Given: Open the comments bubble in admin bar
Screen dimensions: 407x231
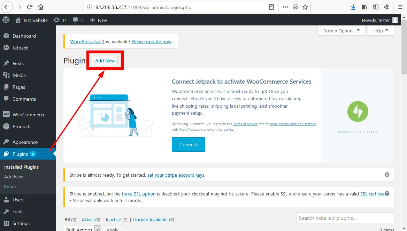Looking at the screenshot, I should click(78, 20).
